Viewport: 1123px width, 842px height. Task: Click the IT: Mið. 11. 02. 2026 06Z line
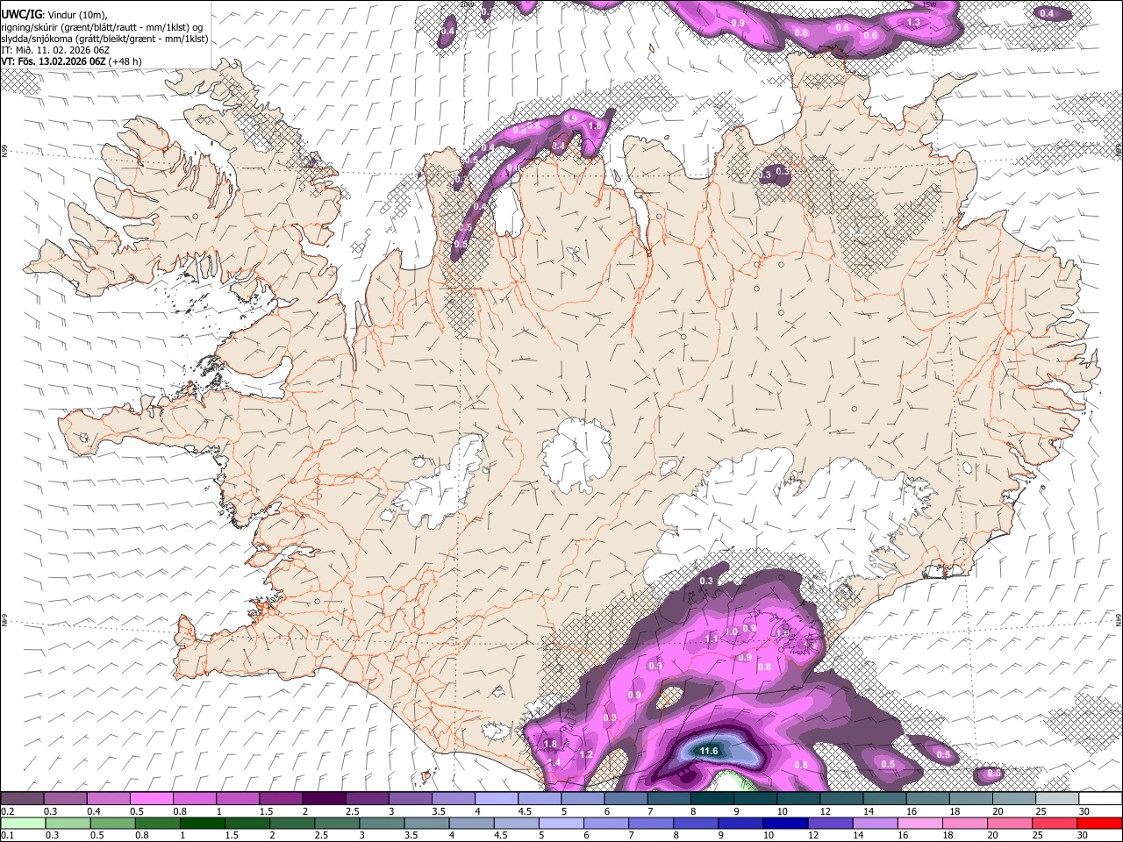55,50
